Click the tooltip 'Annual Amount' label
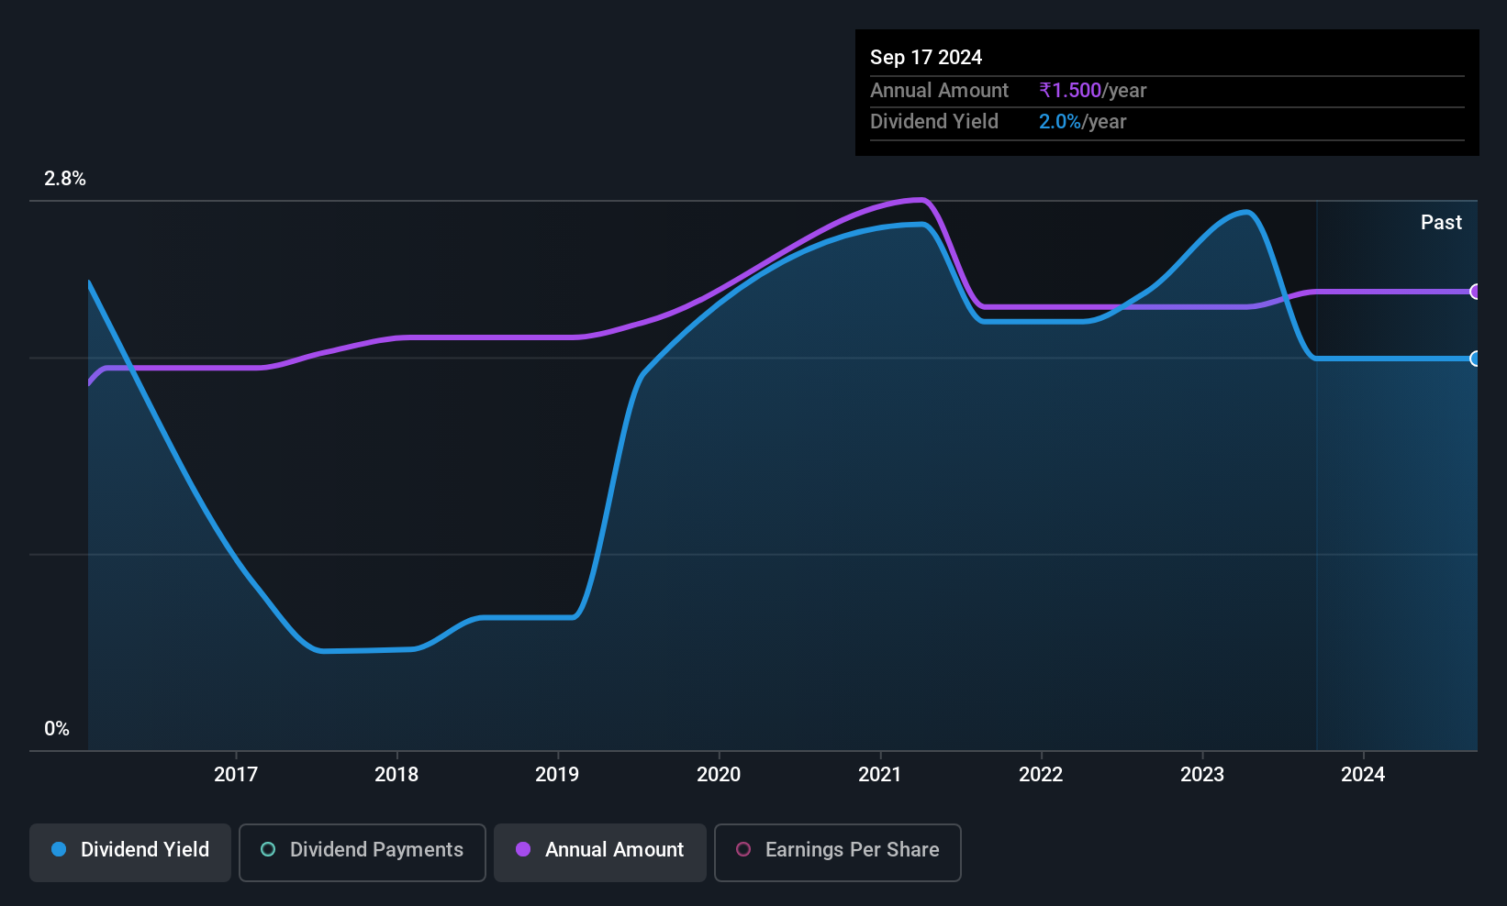The height and width of the screenshot is (906, 1507). coord(939,90)
